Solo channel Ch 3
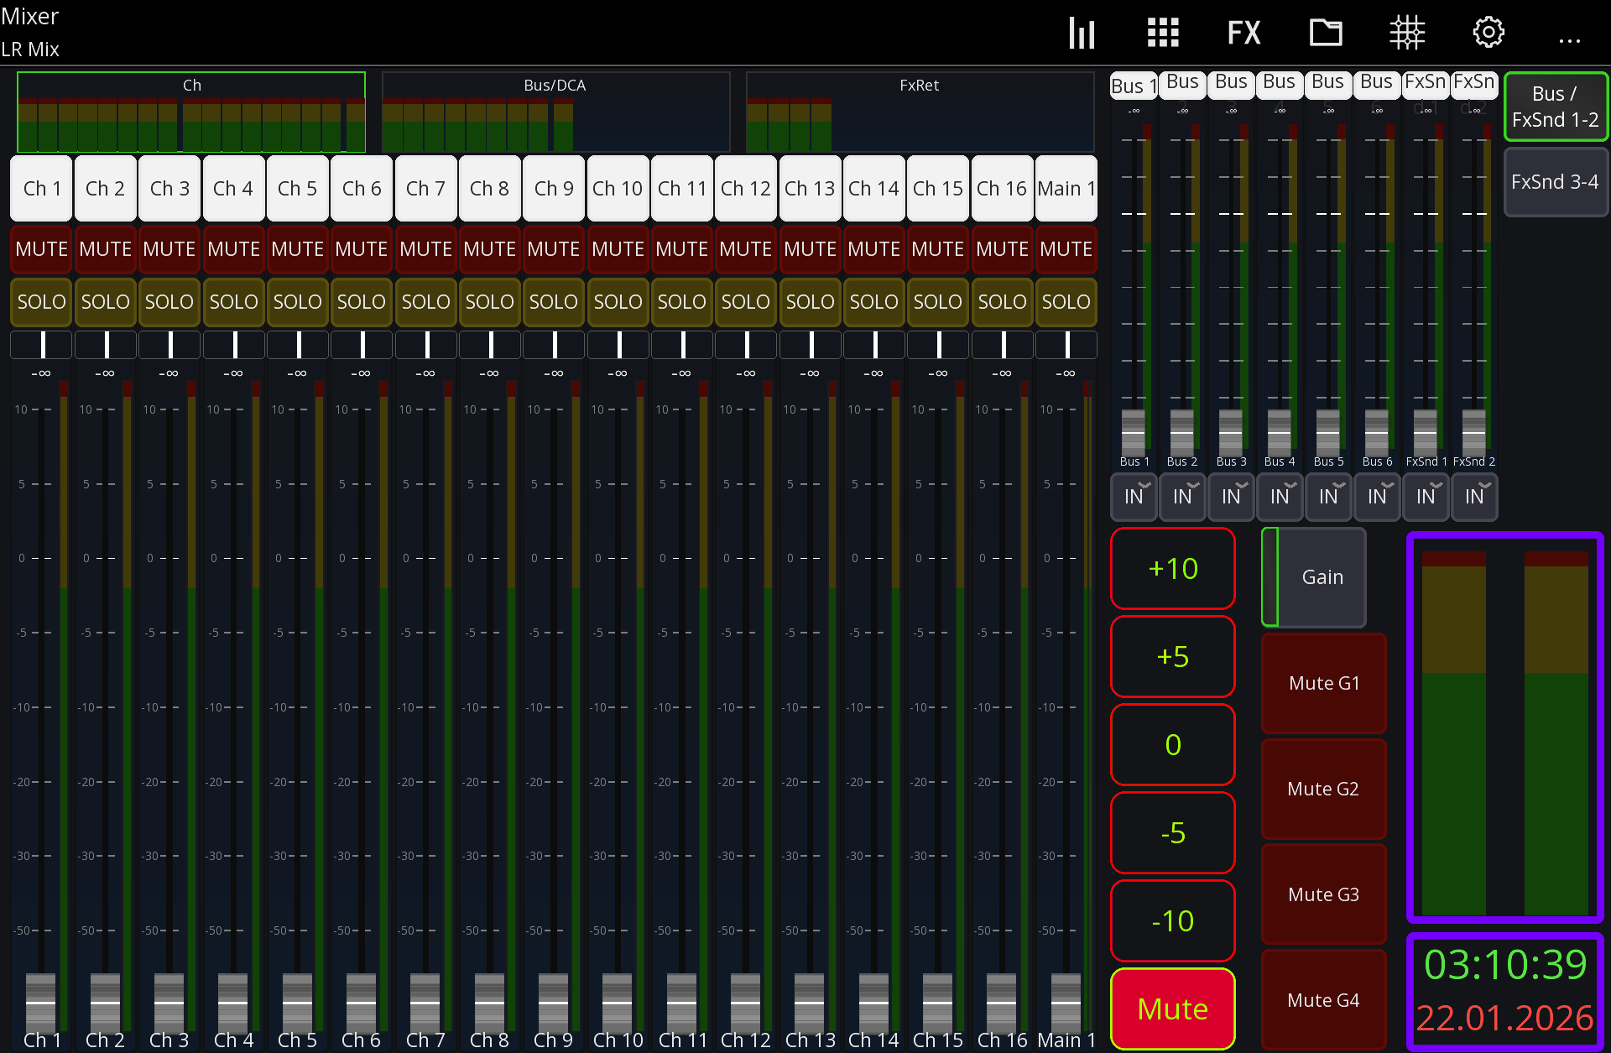1611x1053 pixels. (x=169, y=302)
